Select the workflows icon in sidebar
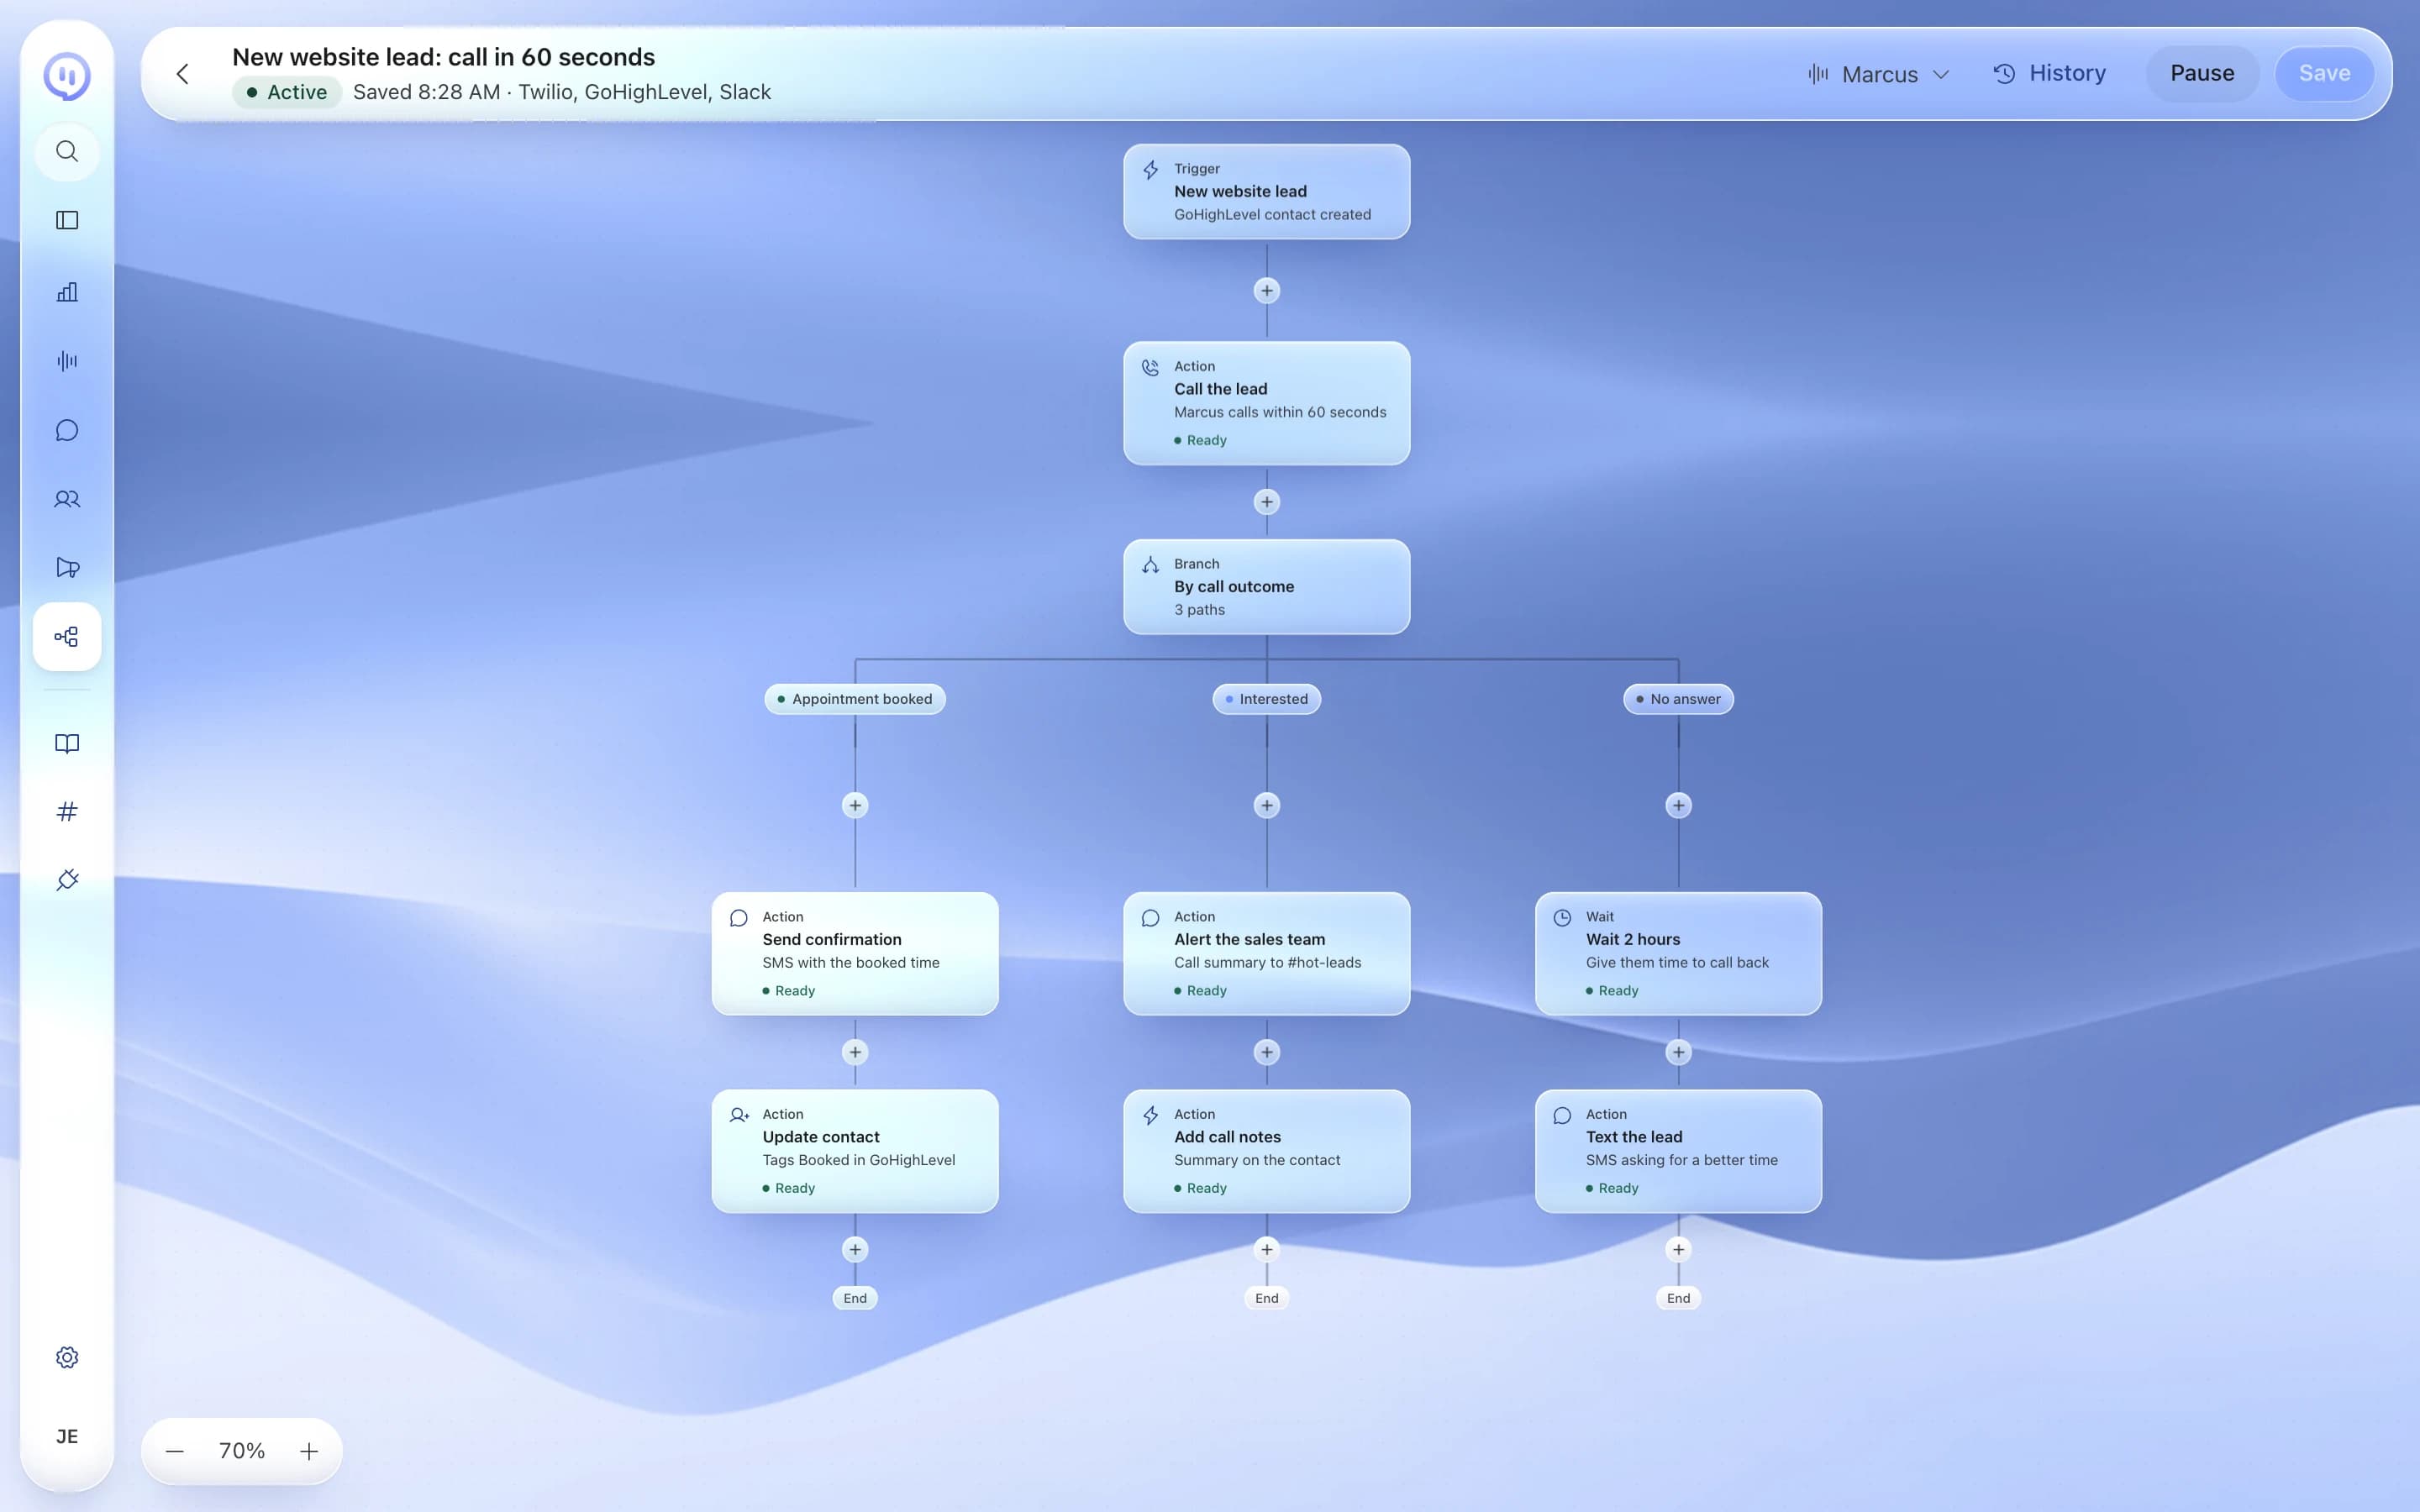The width and height of the screenshot is (2420, 1512). point(67,637)
